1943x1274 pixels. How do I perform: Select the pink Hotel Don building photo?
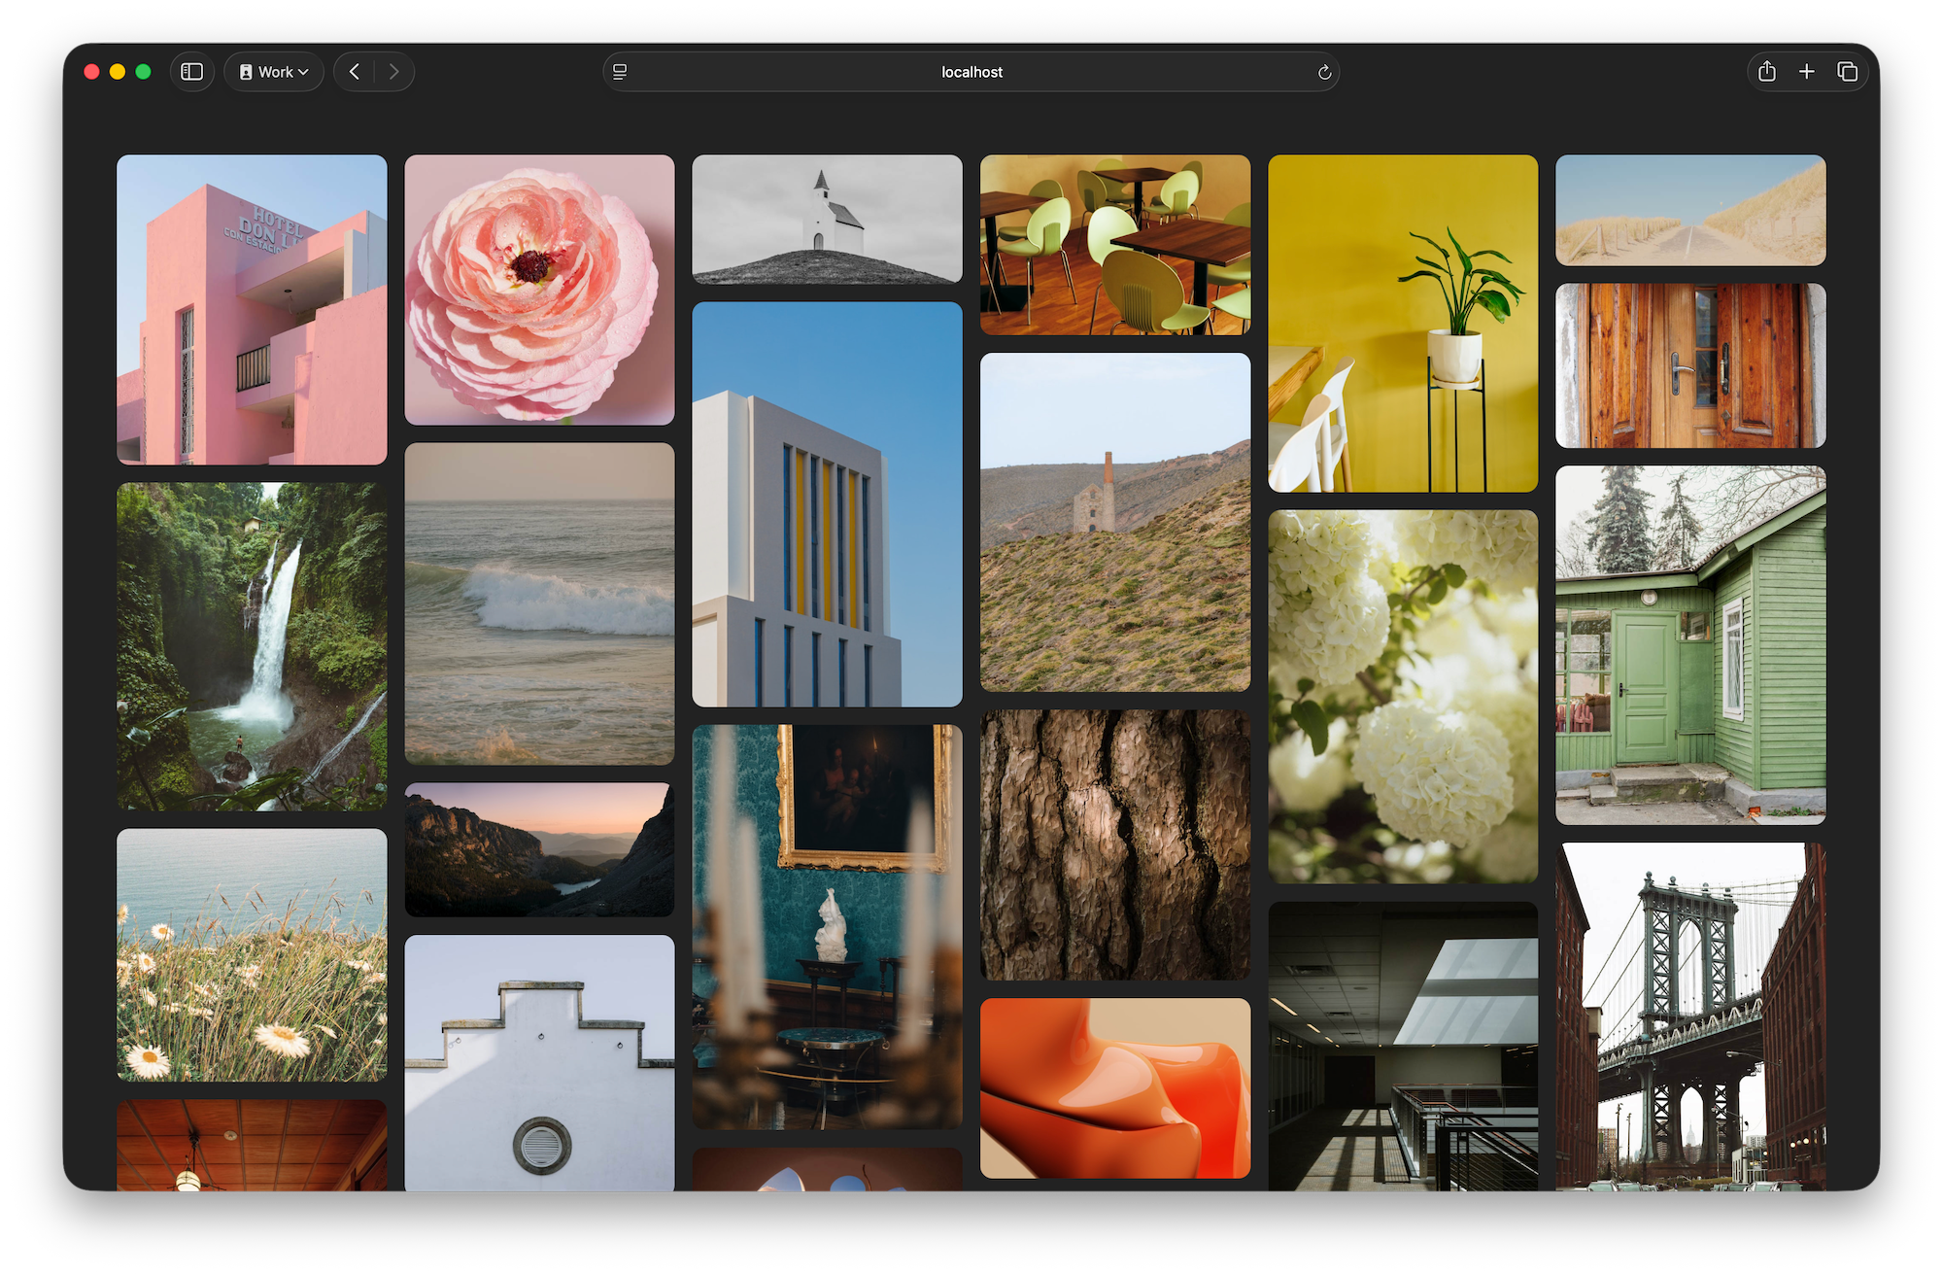click(x=251, y=308)
